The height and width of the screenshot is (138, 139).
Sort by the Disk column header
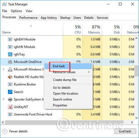tap(112, 30)
